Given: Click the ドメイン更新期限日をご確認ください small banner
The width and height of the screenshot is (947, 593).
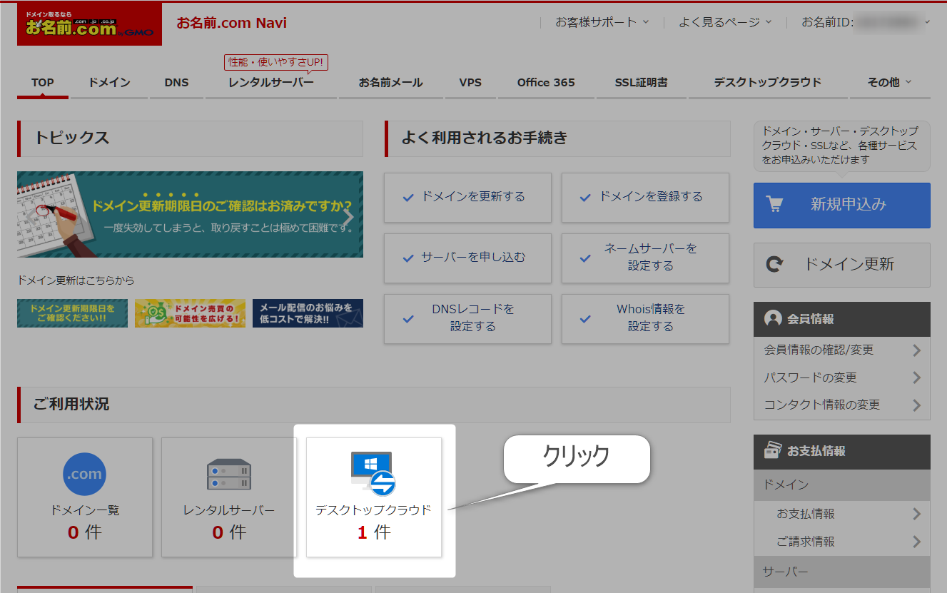Looking at the screenshot, I should [x=72, y=313].
